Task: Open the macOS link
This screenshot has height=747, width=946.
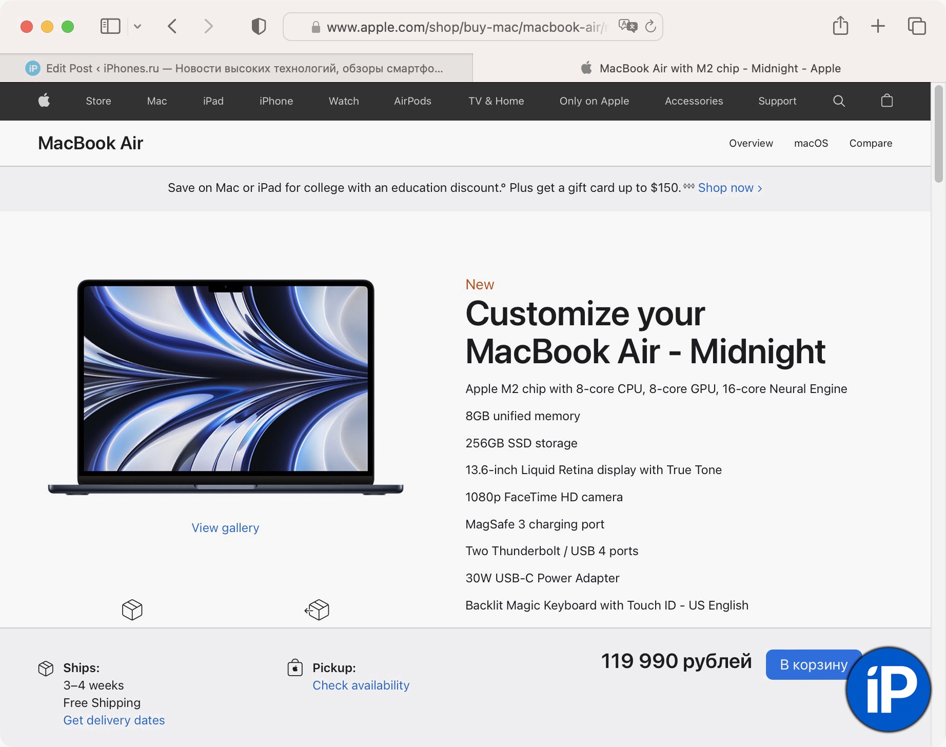Action: tap(811, 143)
